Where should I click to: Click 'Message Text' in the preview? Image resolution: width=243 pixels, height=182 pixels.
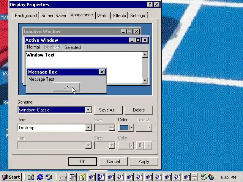tap(41, 79)
